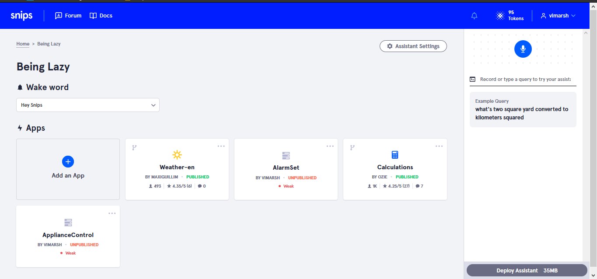Click the AlarmSet Weak indicator
Viewport: 597px width, 279px height.
[x=286, y=186]
